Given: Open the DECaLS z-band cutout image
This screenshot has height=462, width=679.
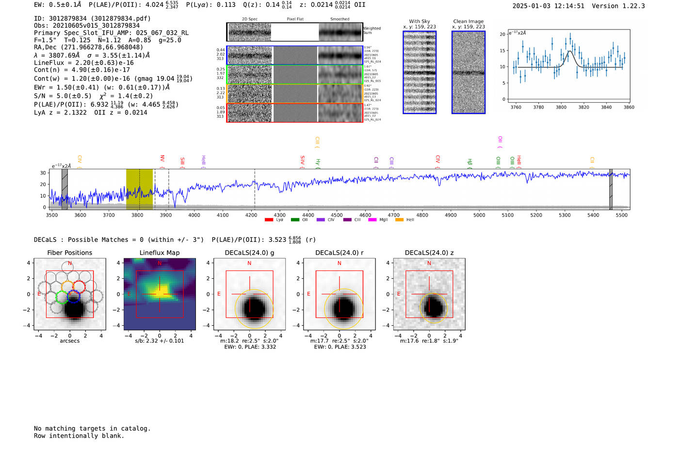Looking at the screenshot, I should coord(429,293).
